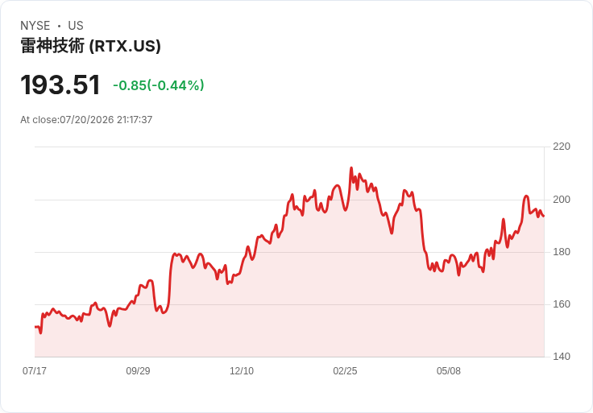Click the leftmost start of the price line

[x=35, y=327]
